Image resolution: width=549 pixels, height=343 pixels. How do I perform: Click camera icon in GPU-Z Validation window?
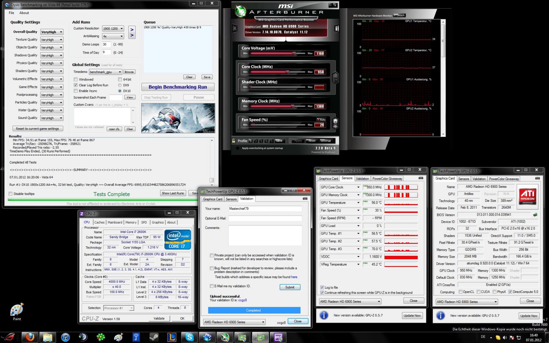pos(305,198)
